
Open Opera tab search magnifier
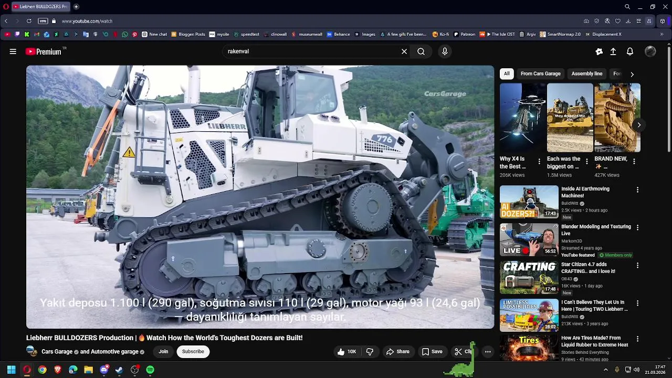[627, 7]
